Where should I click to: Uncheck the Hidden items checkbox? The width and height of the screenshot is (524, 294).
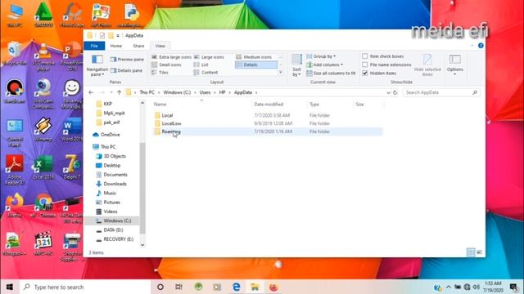point(365,73)
